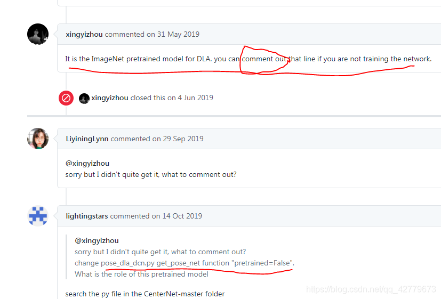Click the 'on 29 Sep 2019' comment timestamp
This screenshot has height=299, width=441.
click(178, 139)
